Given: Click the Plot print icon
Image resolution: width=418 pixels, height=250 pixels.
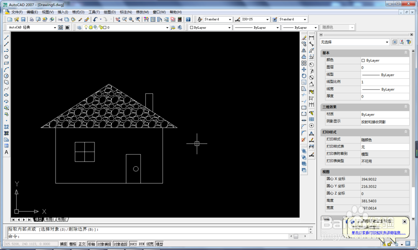Looking at the screenshot, I should click(31, 20).
